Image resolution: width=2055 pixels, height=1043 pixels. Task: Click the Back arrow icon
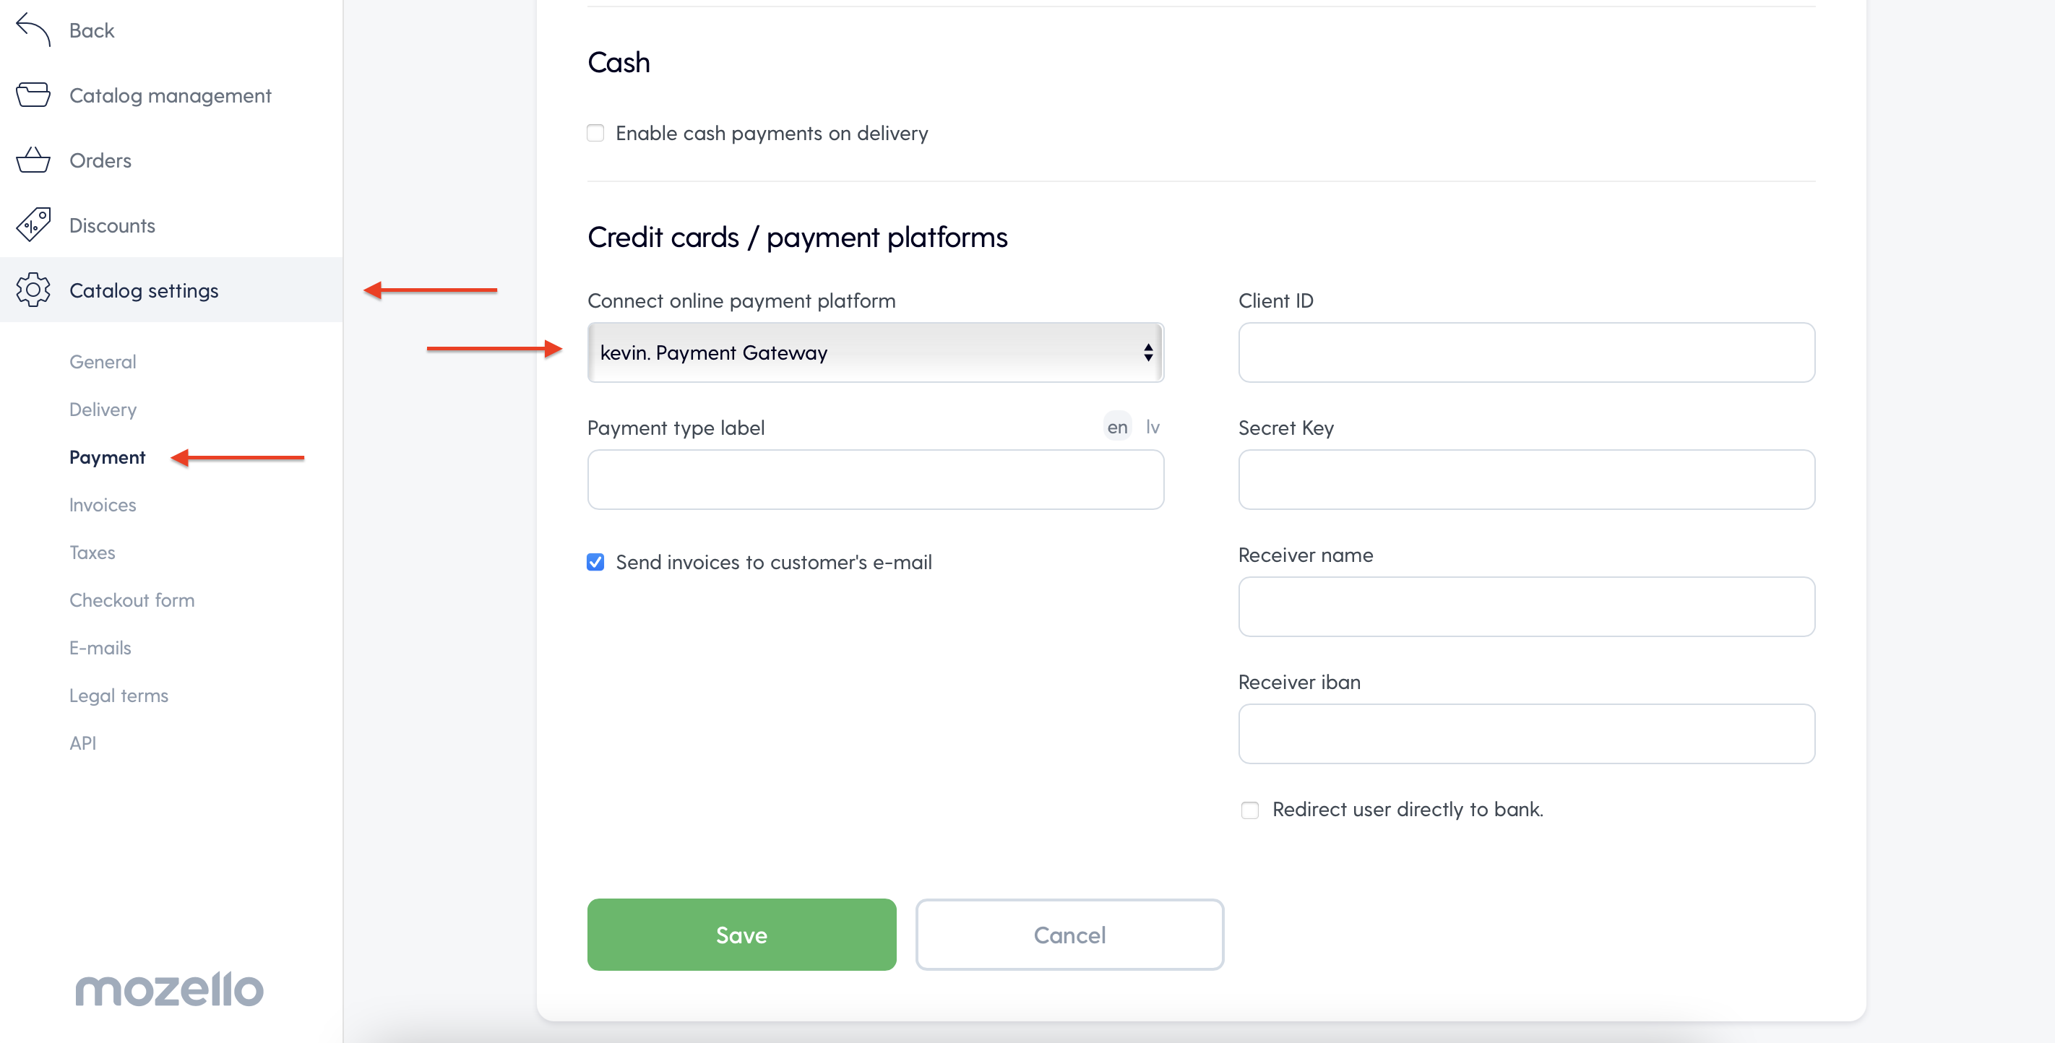pyautogui.click(x=33, y=30)
